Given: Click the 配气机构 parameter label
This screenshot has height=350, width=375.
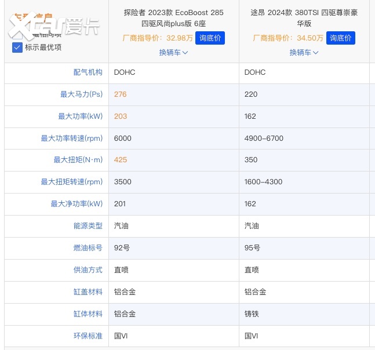Looking at the screenshot, I should coord(88,72).
